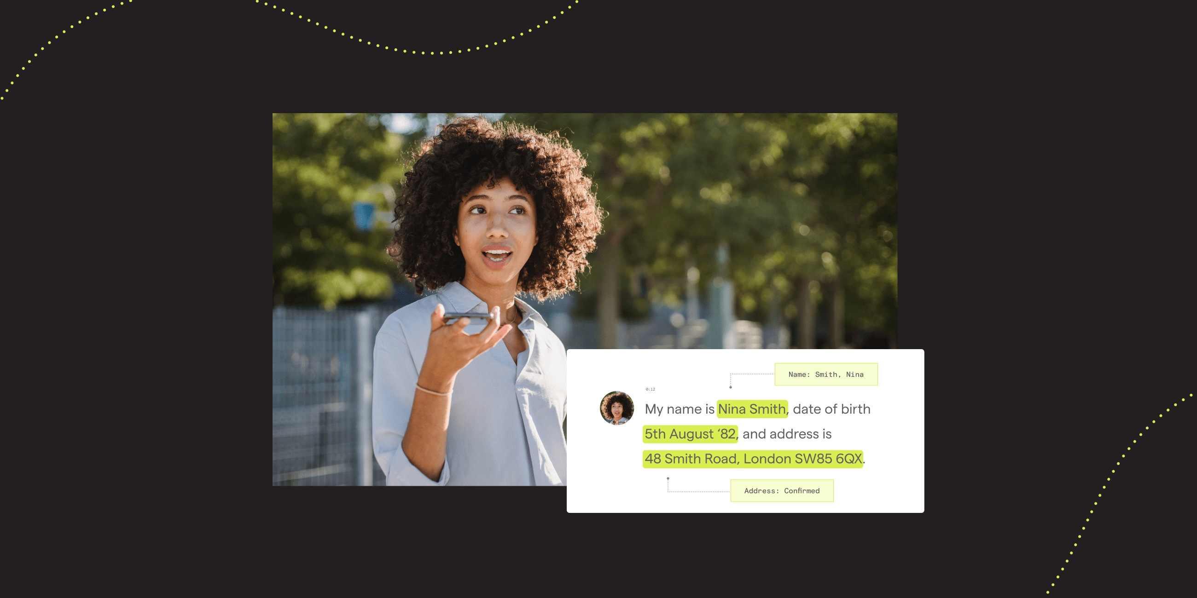Click the connector dot below the Name tag line

pyautogui.click(x=731, y=387)
